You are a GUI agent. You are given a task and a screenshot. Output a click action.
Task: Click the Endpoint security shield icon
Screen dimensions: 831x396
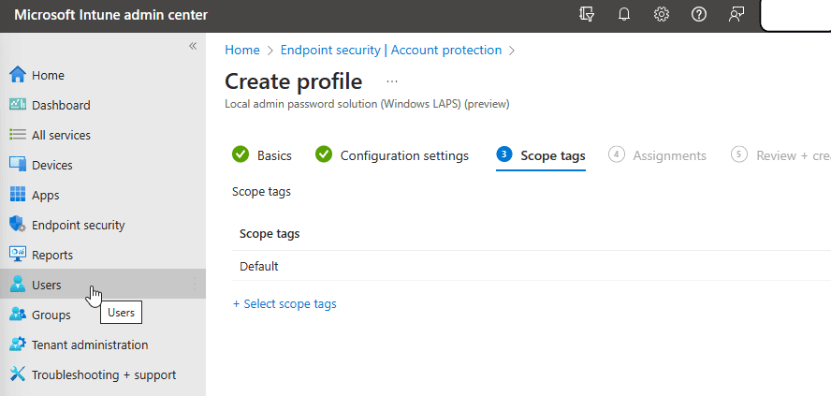point(17,225)
